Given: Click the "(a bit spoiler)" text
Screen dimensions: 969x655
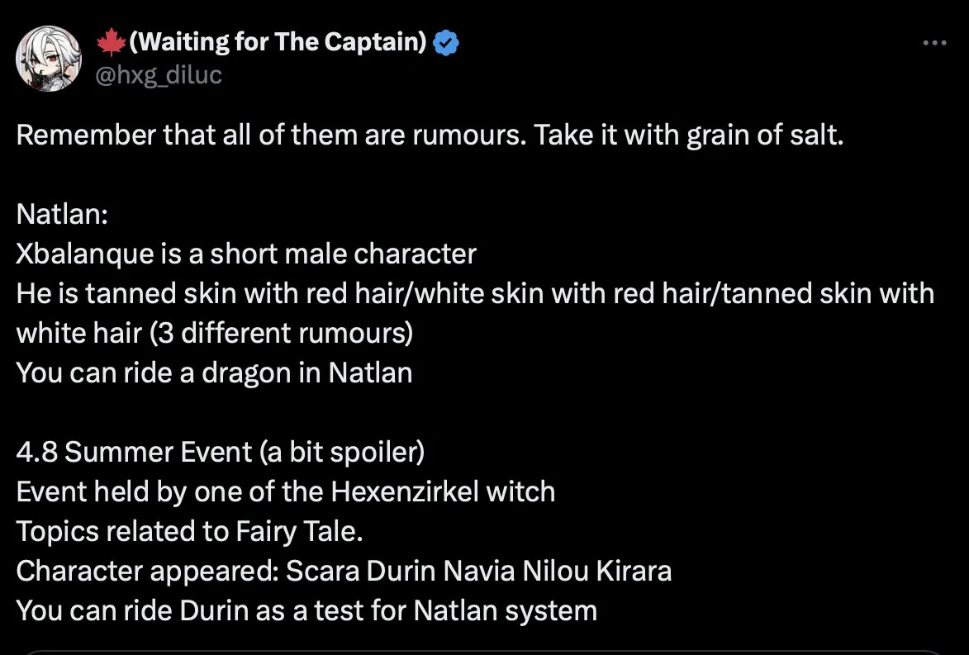Looking at the screenshot, I should [341, 453].
